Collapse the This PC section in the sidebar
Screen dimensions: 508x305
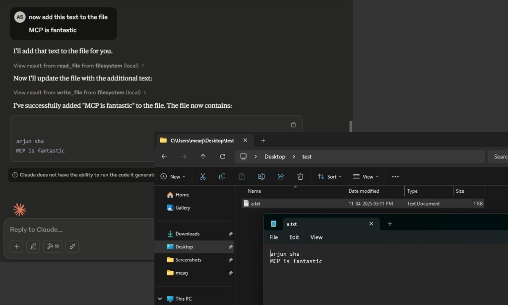click(159, 299)
